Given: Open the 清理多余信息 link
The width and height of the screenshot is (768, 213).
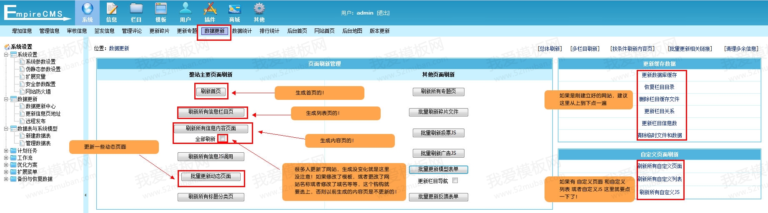Looking at the screenshot, I should point(741,49).
